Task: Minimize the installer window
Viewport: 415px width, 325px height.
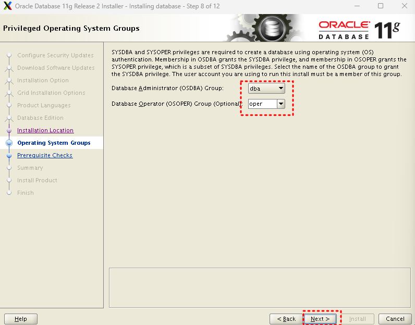Action: pos(357,6)
